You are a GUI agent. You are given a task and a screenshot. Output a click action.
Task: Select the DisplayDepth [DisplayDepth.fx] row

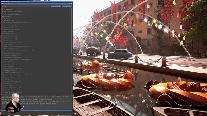coord(12,69)
